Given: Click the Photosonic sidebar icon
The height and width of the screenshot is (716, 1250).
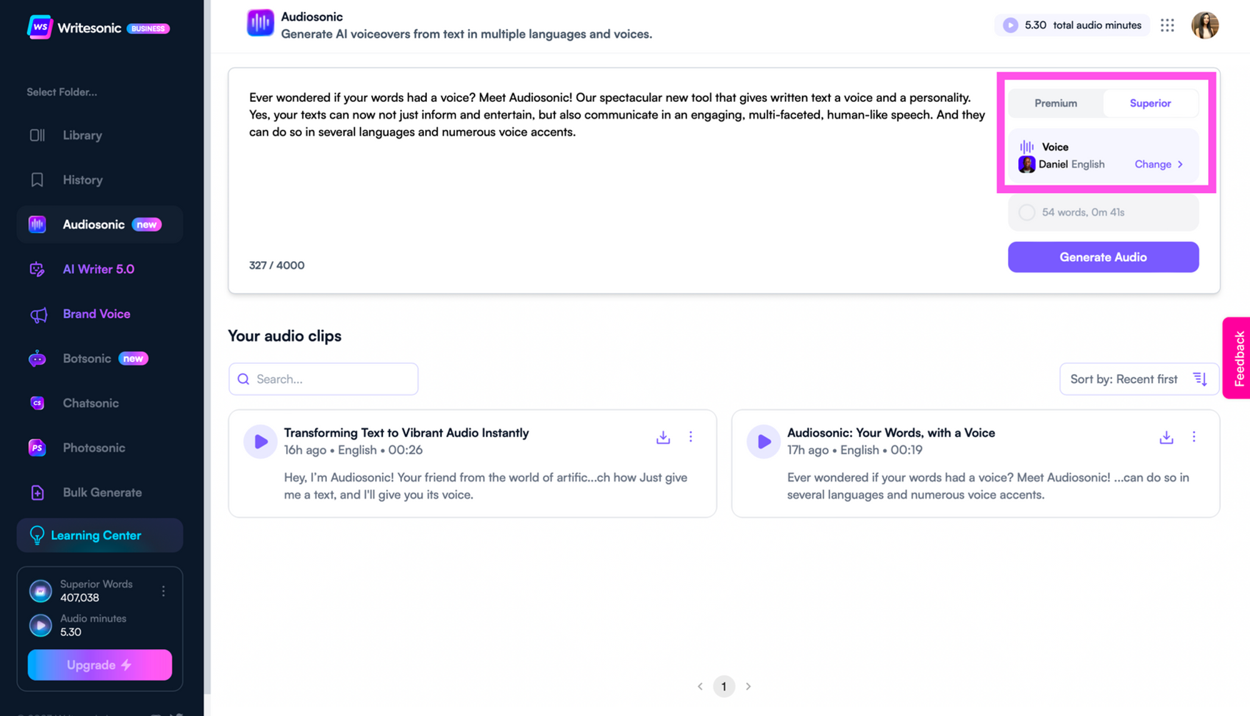Looking at the screenshot, I should point(37,447).
